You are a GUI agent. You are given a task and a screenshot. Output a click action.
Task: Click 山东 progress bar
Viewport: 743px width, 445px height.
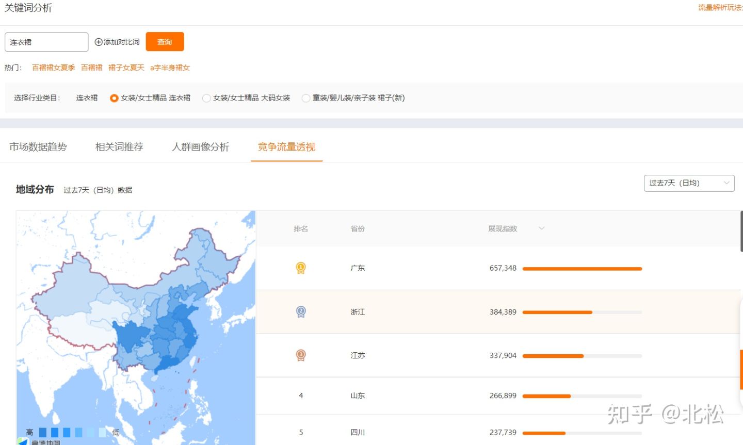click(x=582, y=396)
